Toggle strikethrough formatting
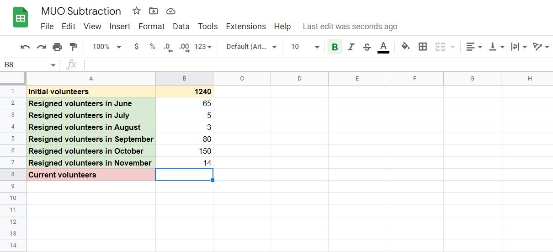Screen dimensions: 553x252 [367, 47]
